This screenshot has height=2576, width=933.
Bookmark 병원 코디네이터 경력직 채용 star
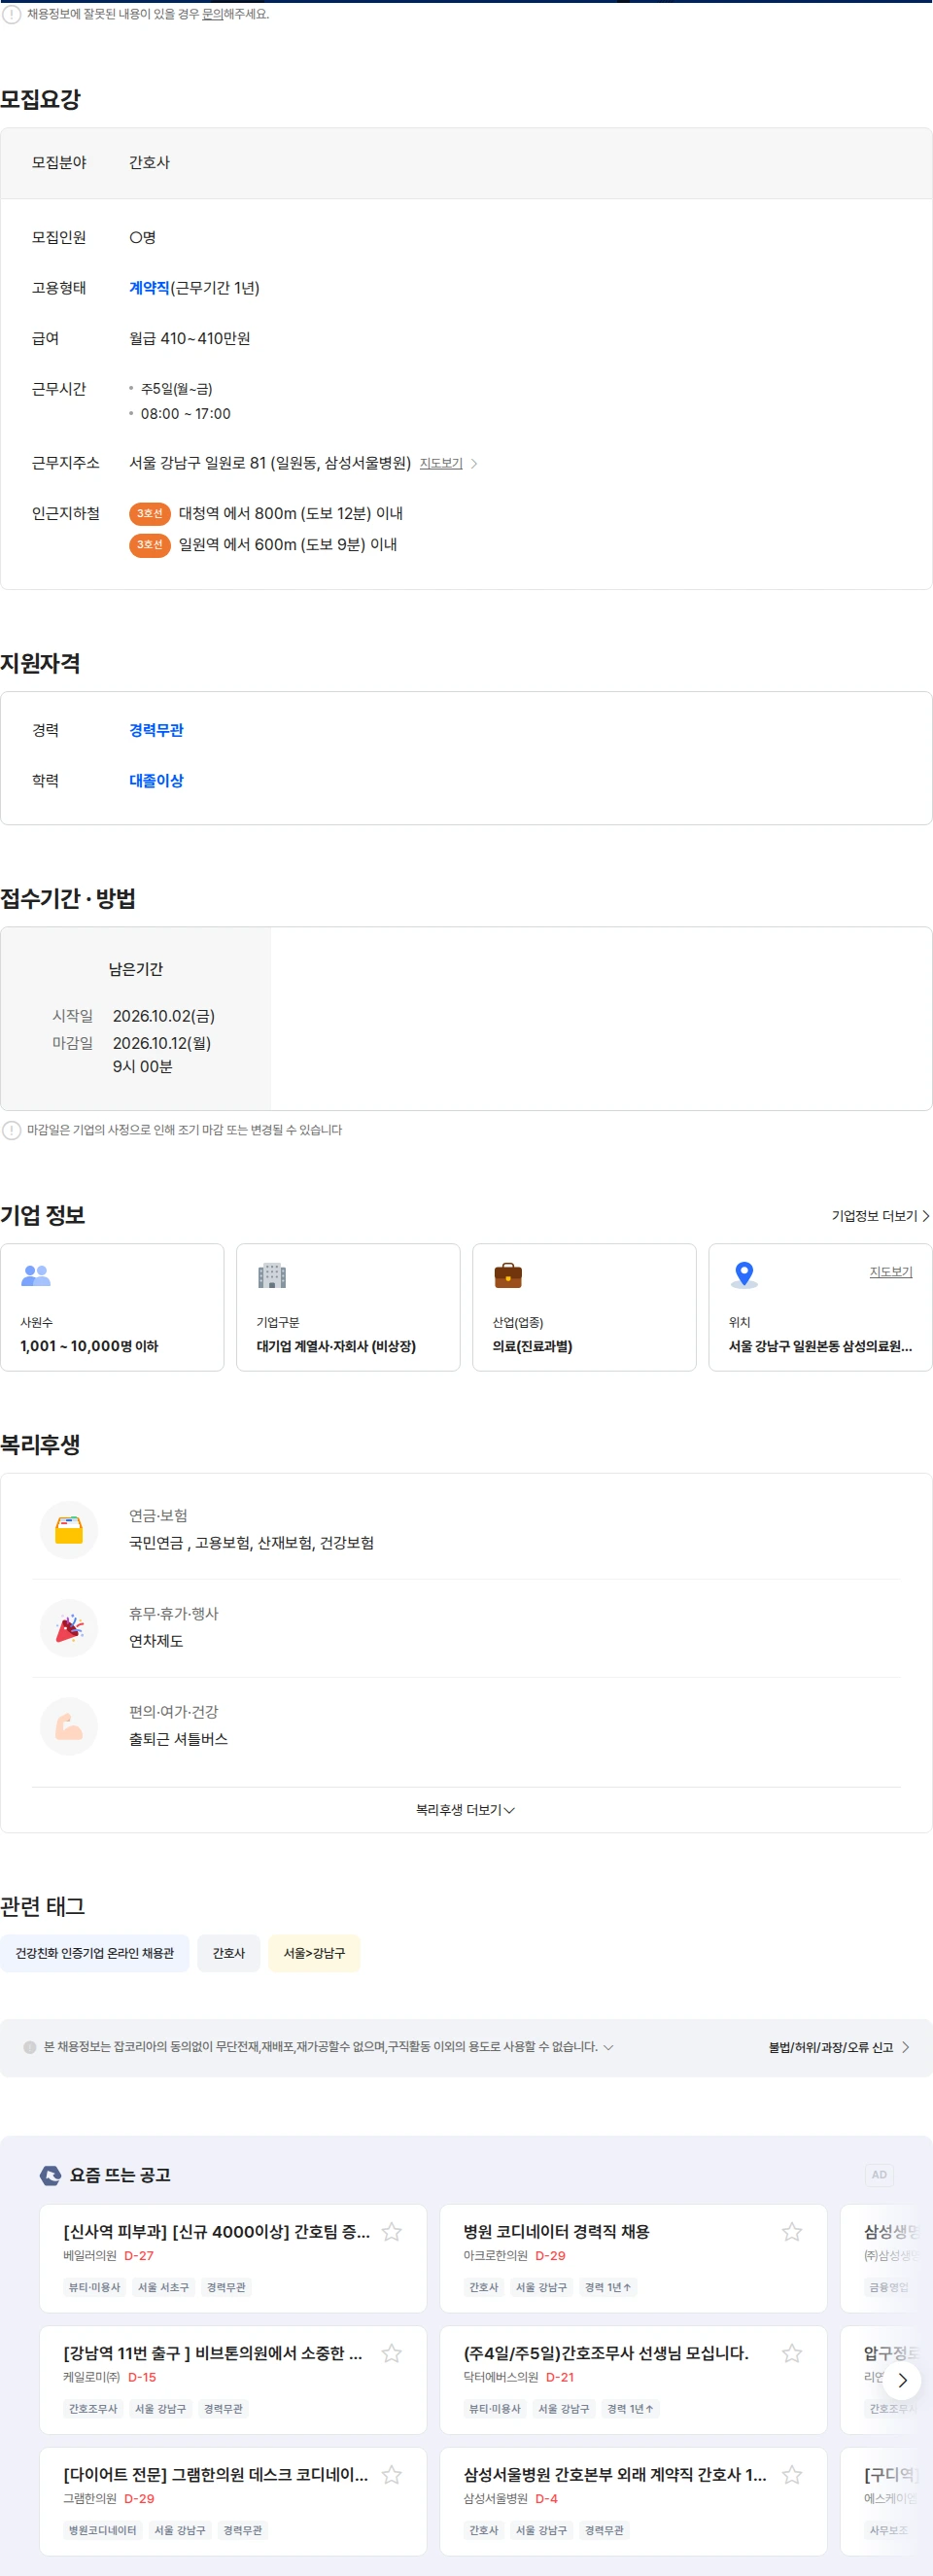(x=792, y=2232)
